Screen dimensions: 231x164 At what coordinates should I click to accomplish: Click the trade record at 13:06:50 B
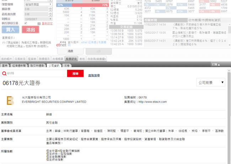pyautogui.click(x=126, y=31)
